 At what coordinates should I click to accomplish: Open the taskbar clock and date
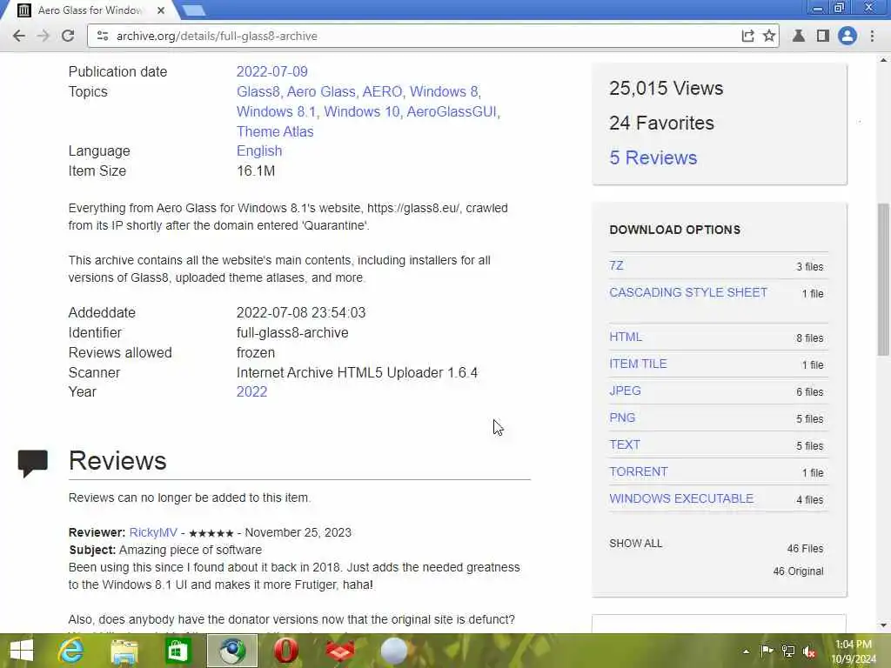click(854, 651)
